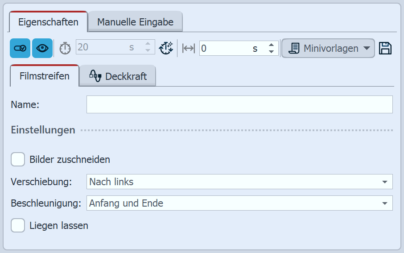
Task: Click the blue toggle switch icon
Action: pyautogui.click(x=20, y=49)
